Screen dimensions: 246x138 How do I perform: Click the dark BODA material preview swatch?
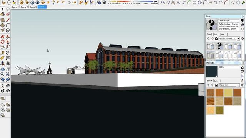pyautogui.click(x=212, y=72)
